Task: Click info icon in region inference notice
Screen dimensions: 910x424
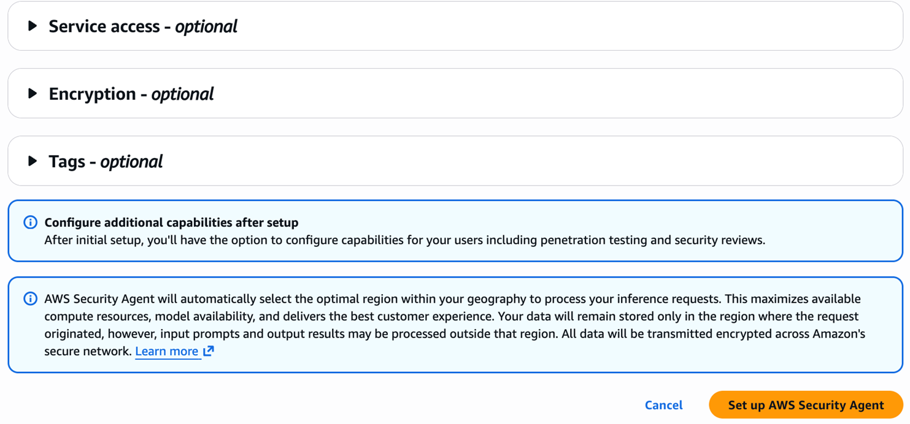Action: coord(30,299)
